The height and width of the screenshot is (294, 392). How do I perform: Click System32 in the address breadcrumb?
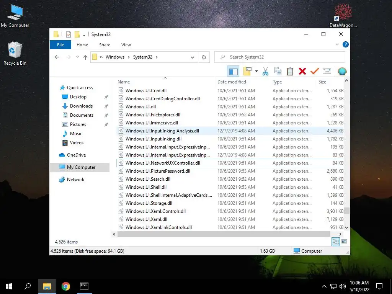[143, 57]
